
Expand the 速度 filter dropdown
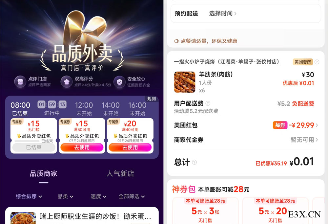(x=98, y=196)
